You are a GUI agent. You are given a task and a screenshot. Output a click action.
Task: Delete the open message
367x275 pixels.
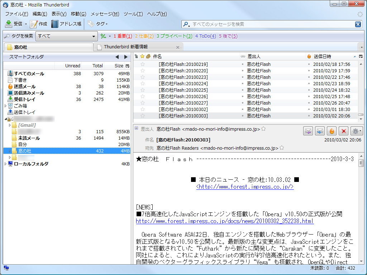click(x=343, y=131)
